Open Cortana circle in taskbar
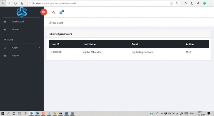The image size is (214, 116). [x=14, y=113]
